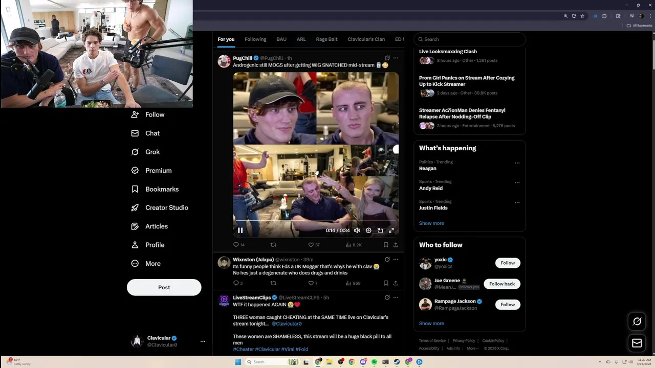
Task: Click Grok explain icon on LiveStreamClips post
Action: (387, 297)
